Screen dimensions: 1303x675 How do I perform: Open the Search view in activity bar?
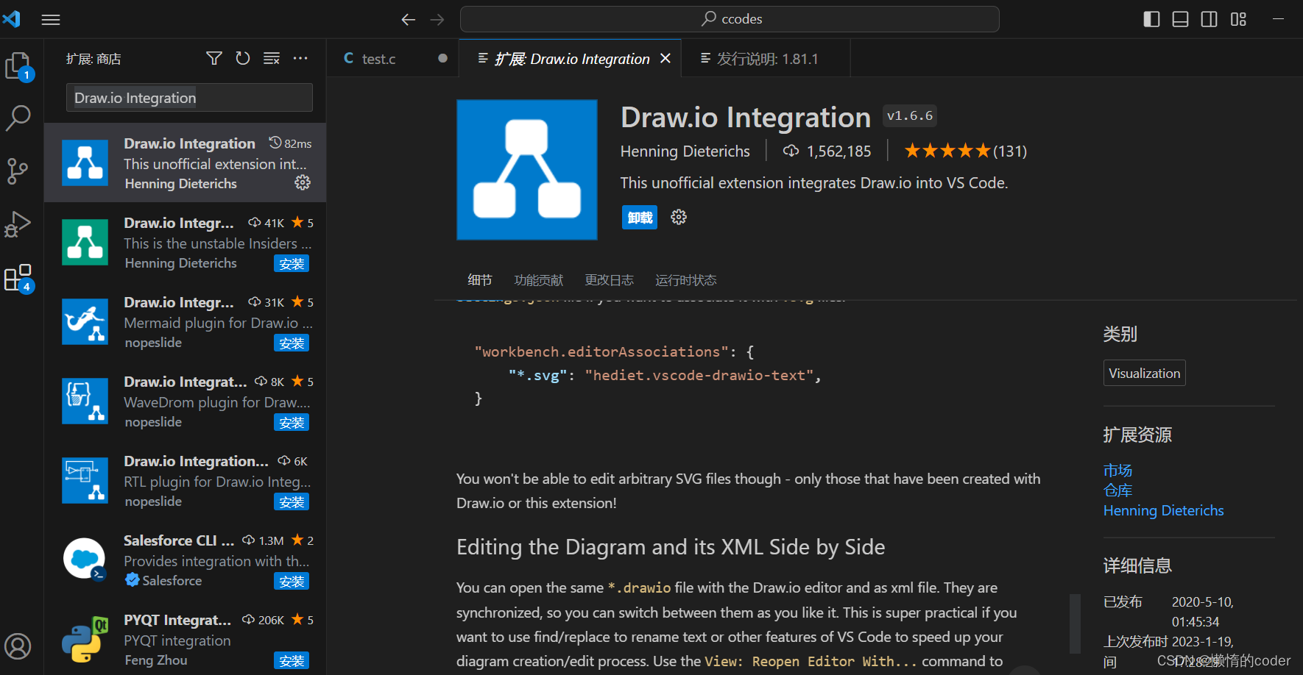click(x=18, y=118)
